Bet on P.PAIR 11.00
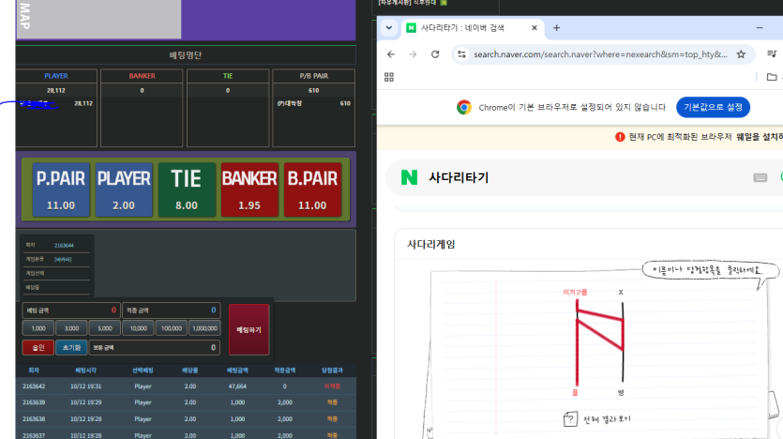Screen dimensions: 783x439 point(61,189)
